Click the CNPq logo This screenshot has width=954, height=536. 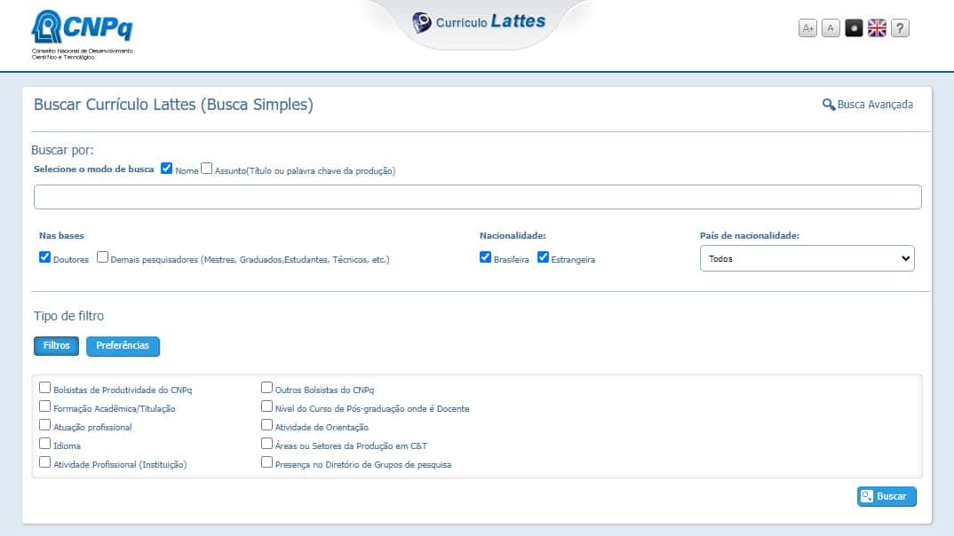point(82,34)
